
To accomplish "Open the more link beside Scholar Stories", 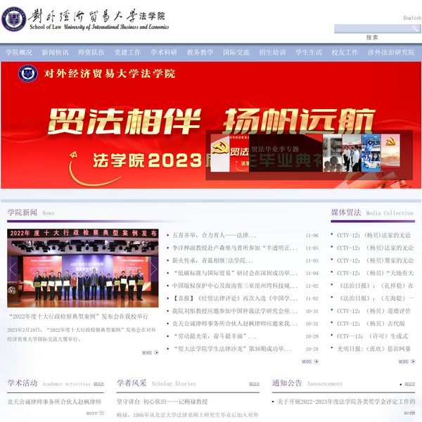I will (x=254, y=384).
